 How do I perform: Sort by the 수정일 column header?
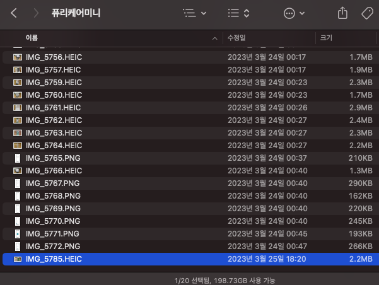236,38
